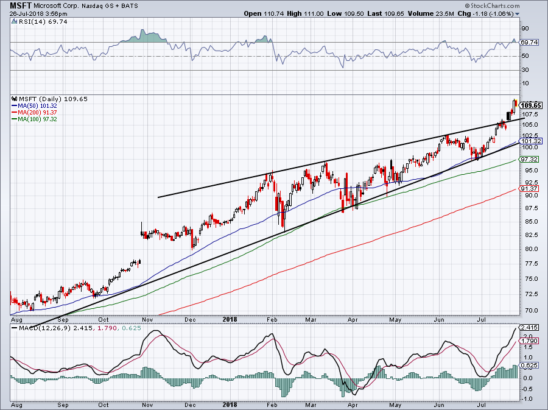This screenshot has width=548, height=410.
Task: Click the 90 level on RSI axis
Action: tap(525, 28)
